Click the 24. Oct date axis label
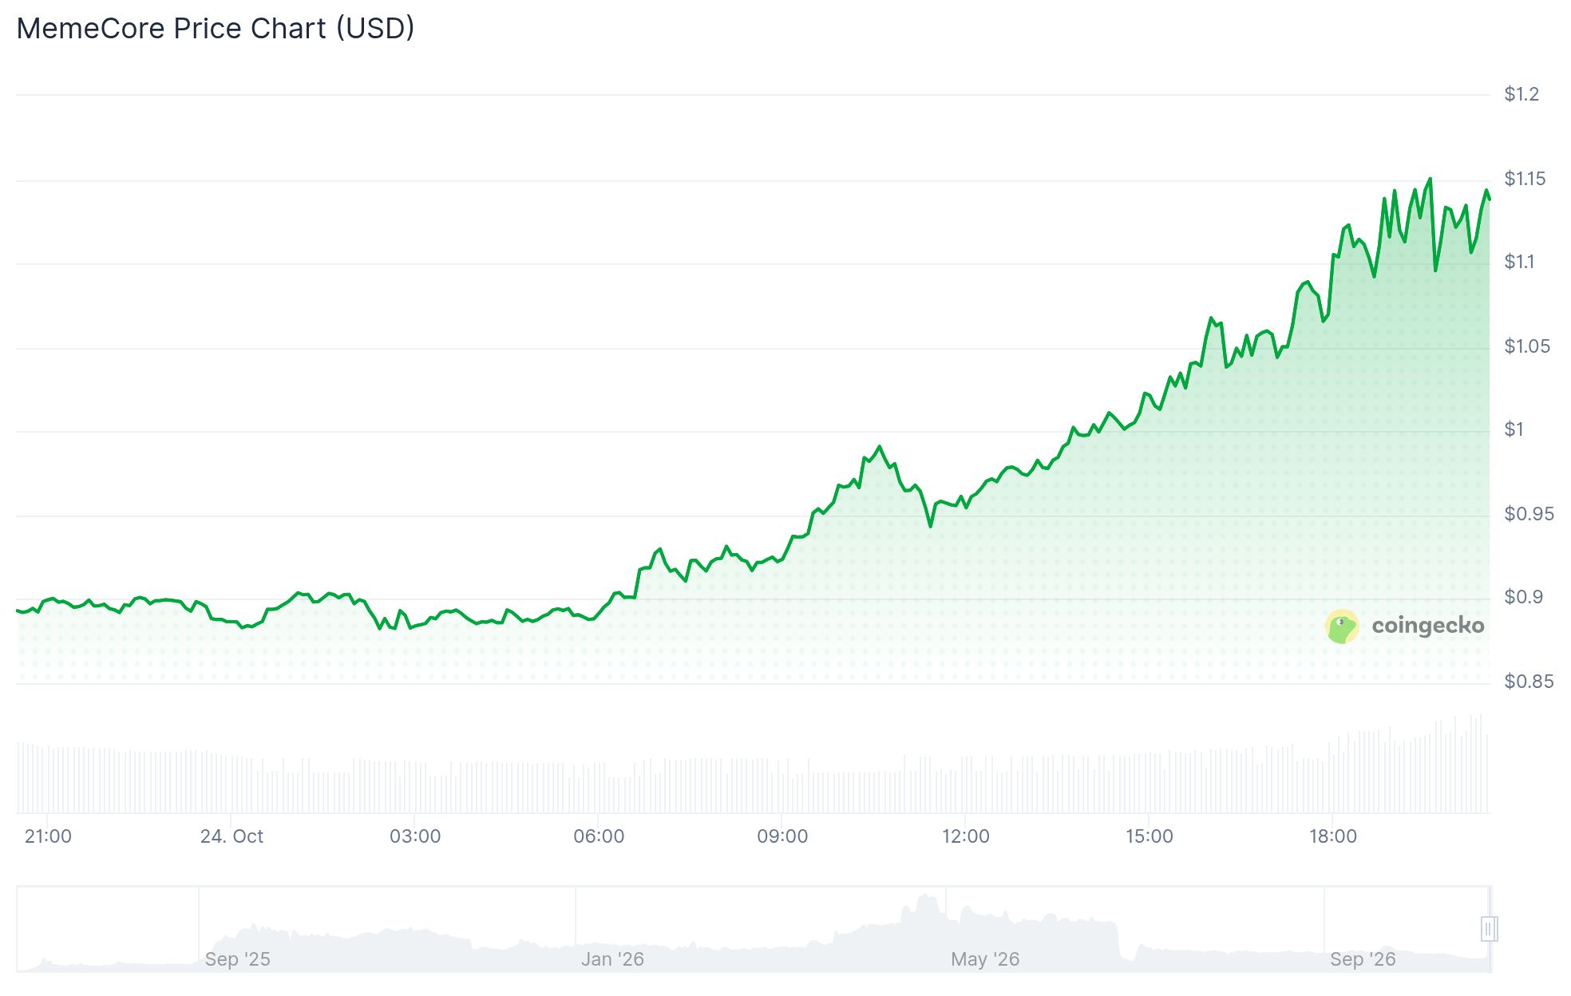This screenshot has width=1571, height=996. point(231,836)
